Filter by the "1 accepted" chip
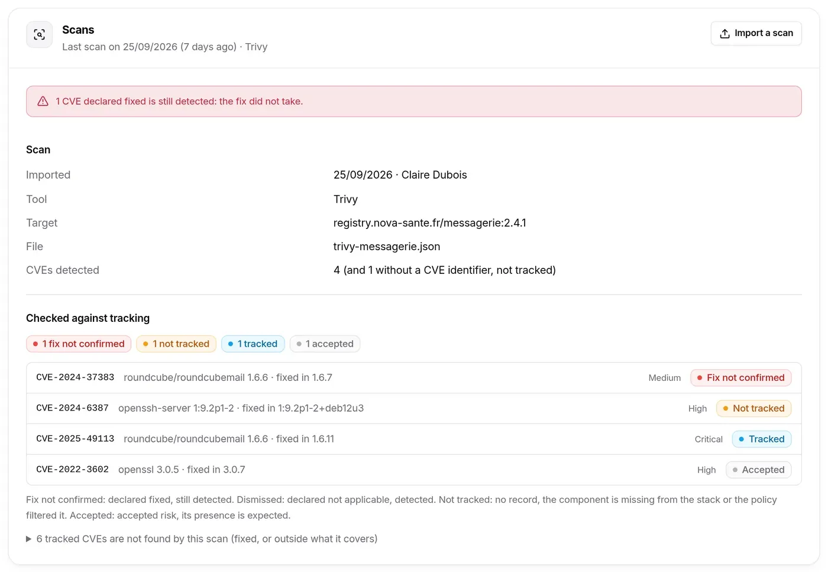Viewport: 828px width, 572px height. click(x=325, y=344)
